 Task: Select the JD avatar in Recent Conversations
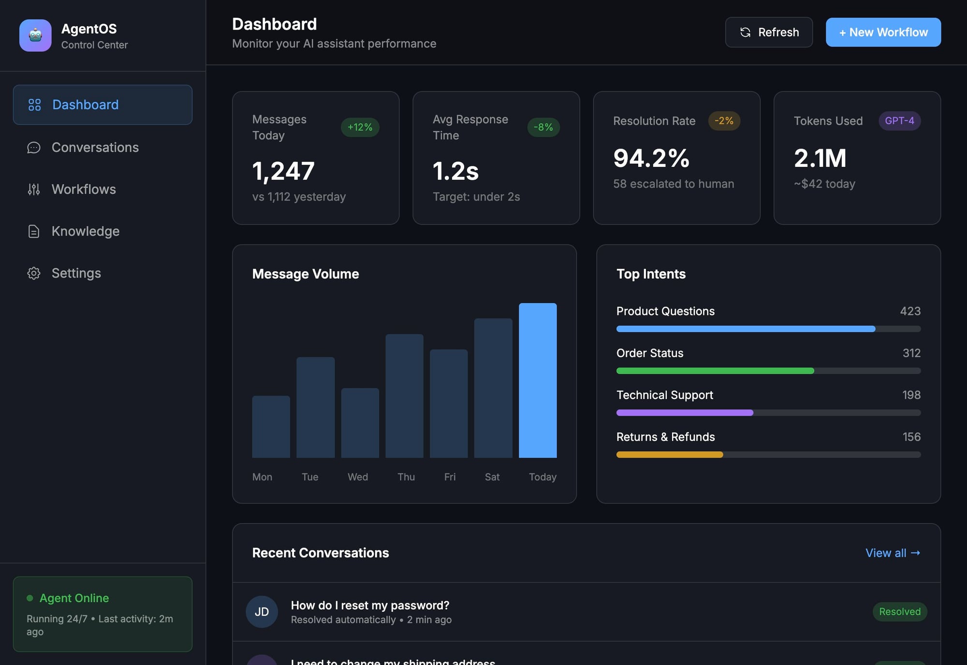point(262,611)
